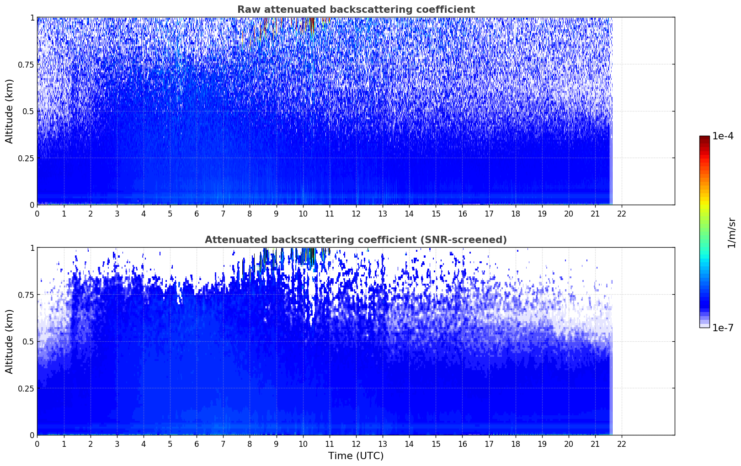Click the top plot's 'Altitude (km)' axis label
Screen dimensions: 741x466
(10, 111)
